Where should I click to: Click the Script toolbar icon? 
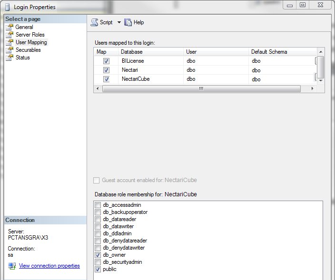coord(94,22)
